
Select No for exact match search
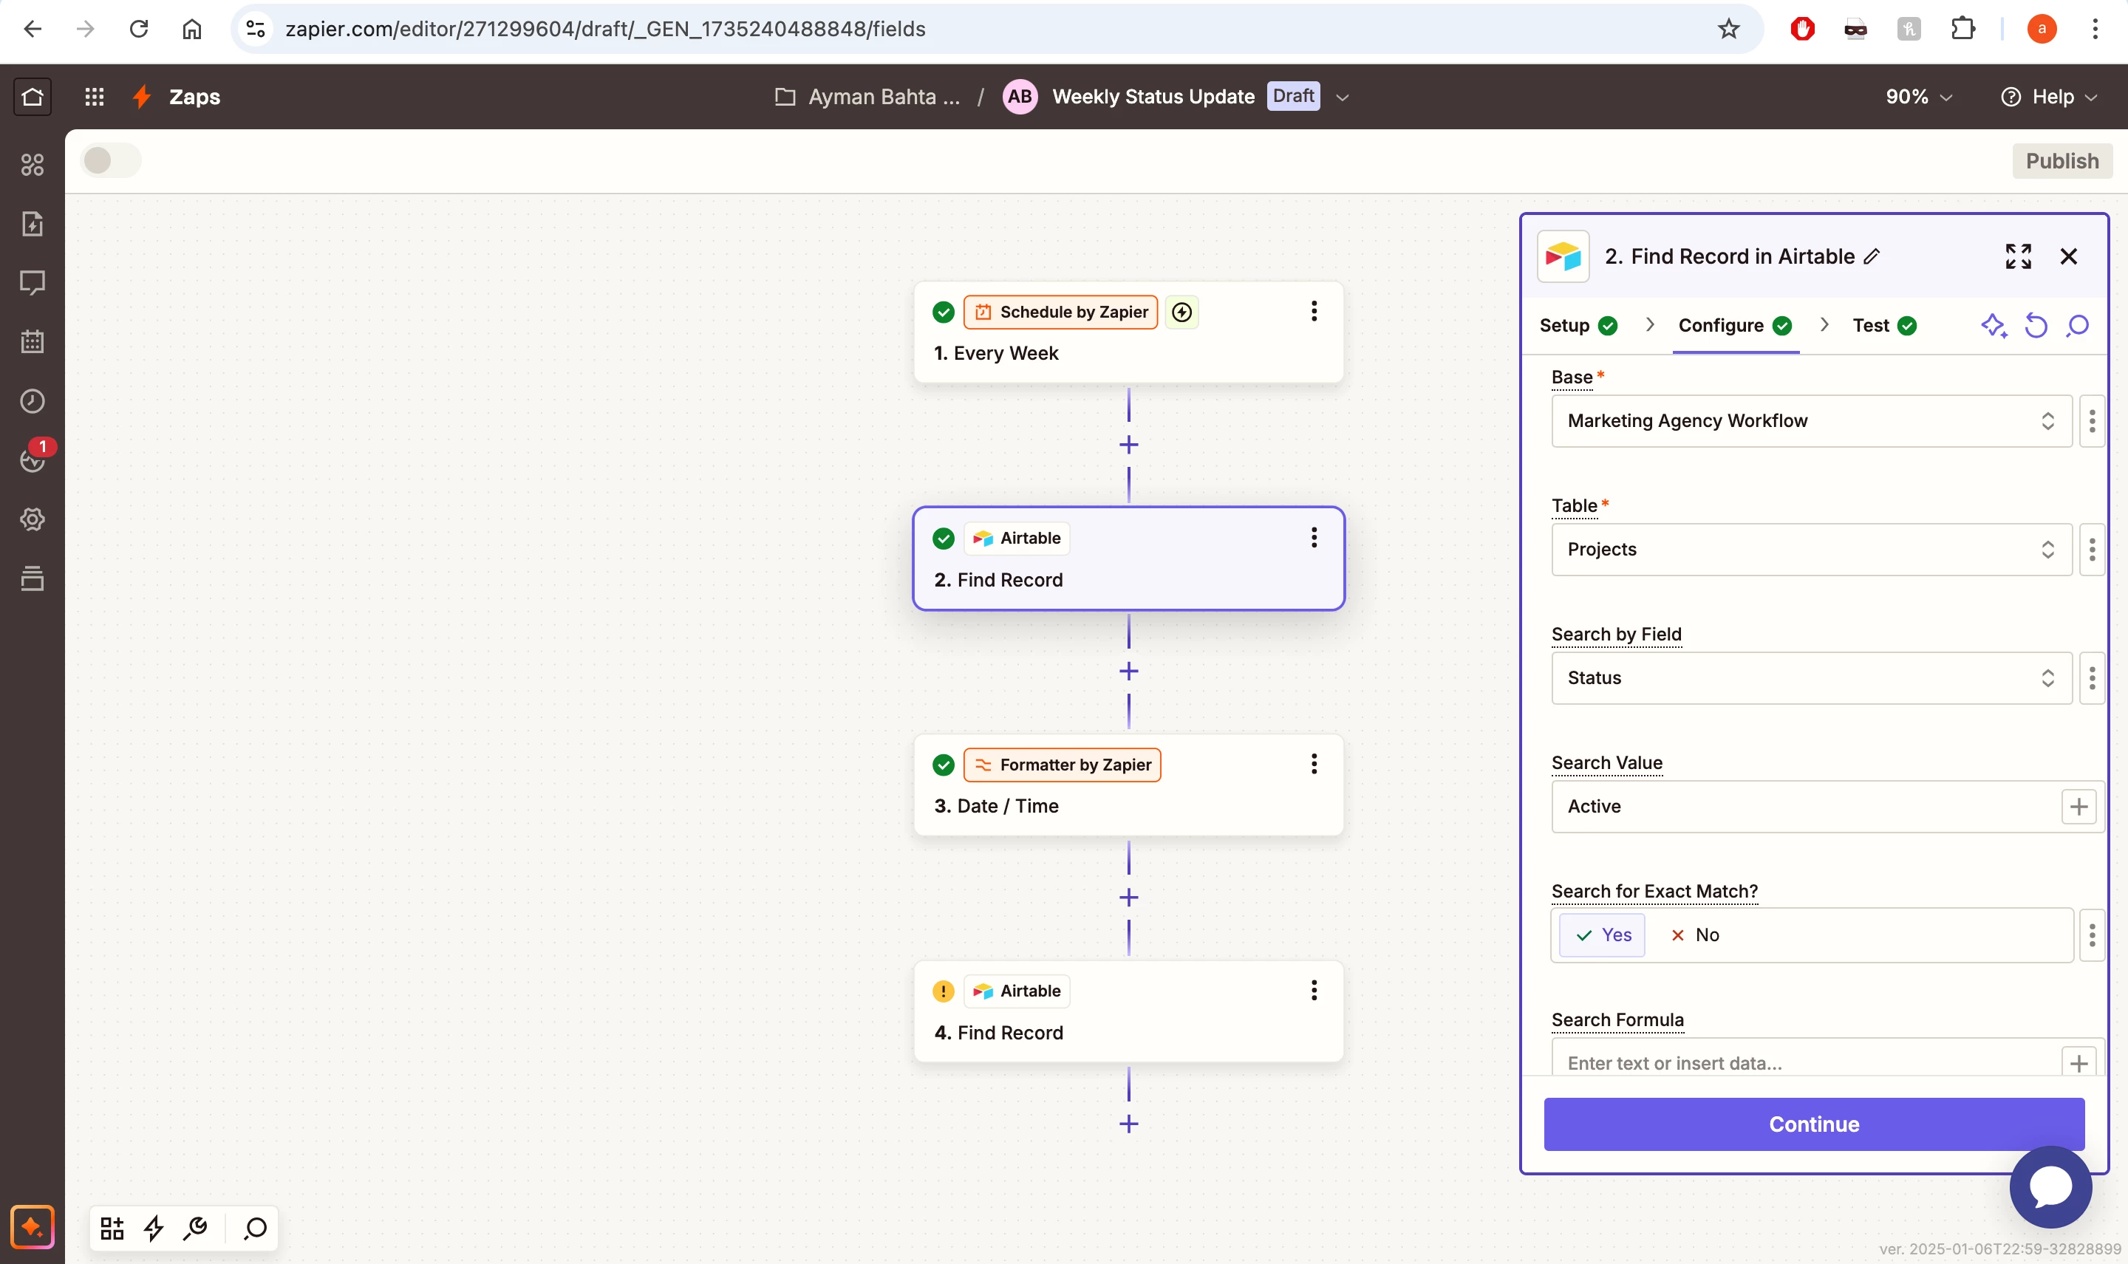coord(1695,935)
